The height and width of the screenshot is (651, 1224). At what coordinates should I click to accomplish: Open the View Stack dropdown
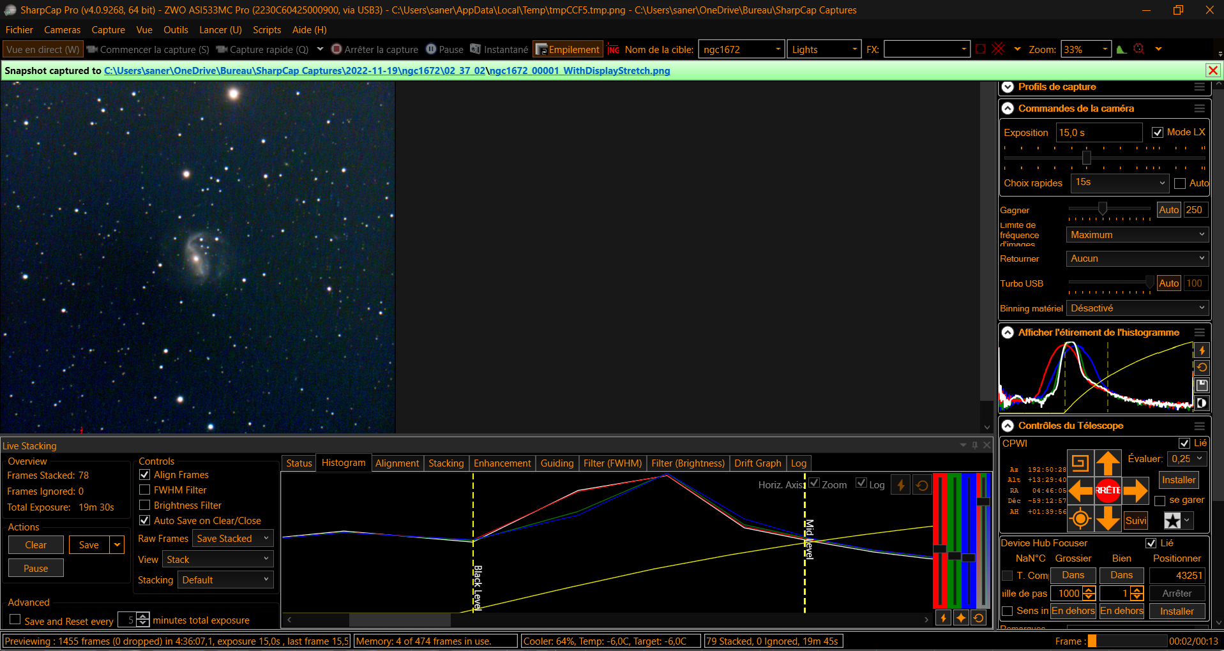click(x=218, y=559)
